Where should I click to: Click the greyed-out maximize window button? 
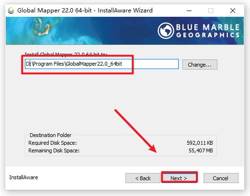[x=211, y=11]
